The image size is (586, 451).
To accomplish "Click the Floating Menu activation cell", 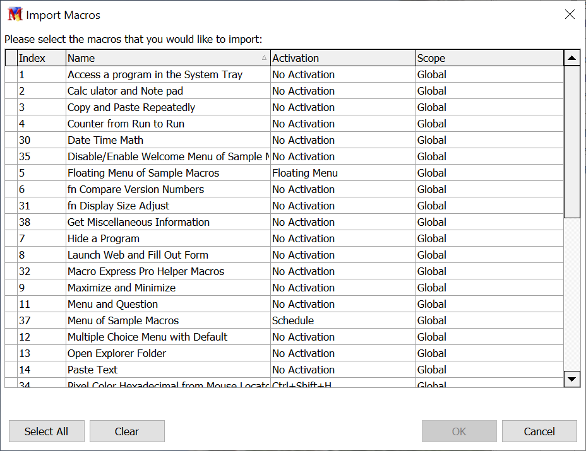I will click(x=305, y=173).
